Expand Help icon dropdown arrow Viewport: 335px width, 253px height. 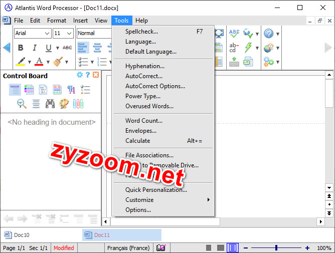pyautogui.click(x=278, y=34)
